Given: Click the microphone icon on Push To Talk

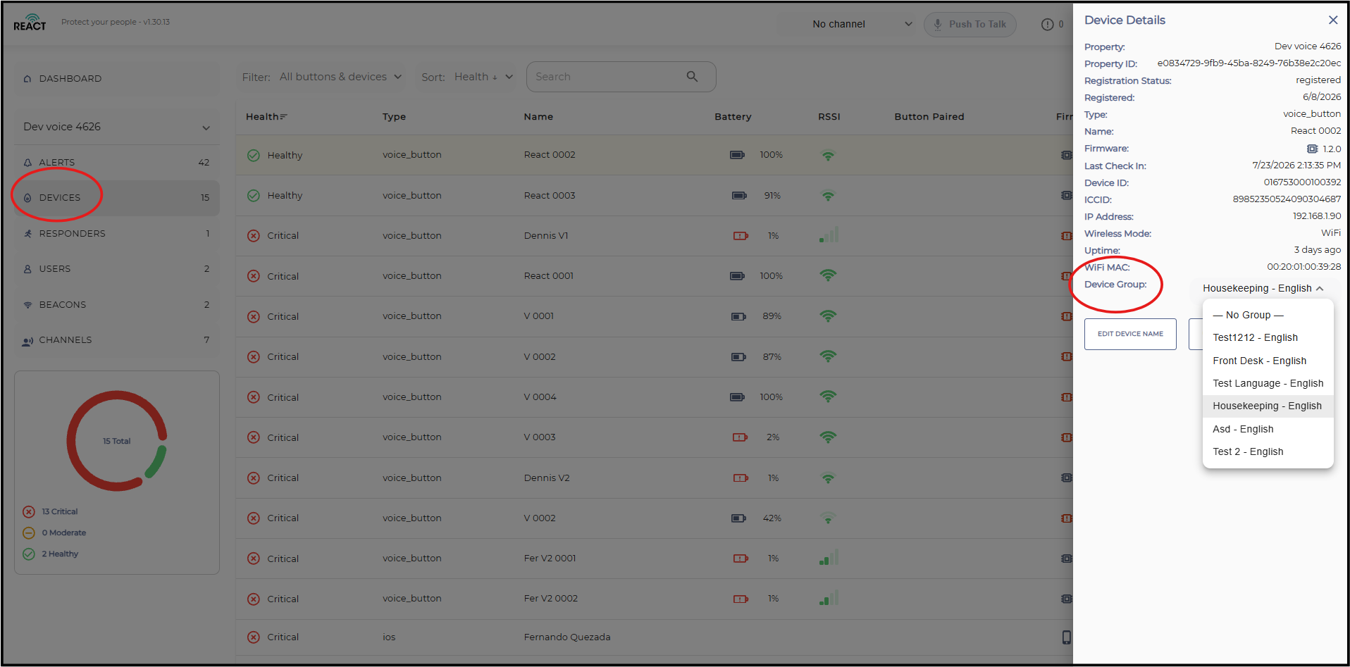Looking at the screenshot, I should [x=937, y=24].
